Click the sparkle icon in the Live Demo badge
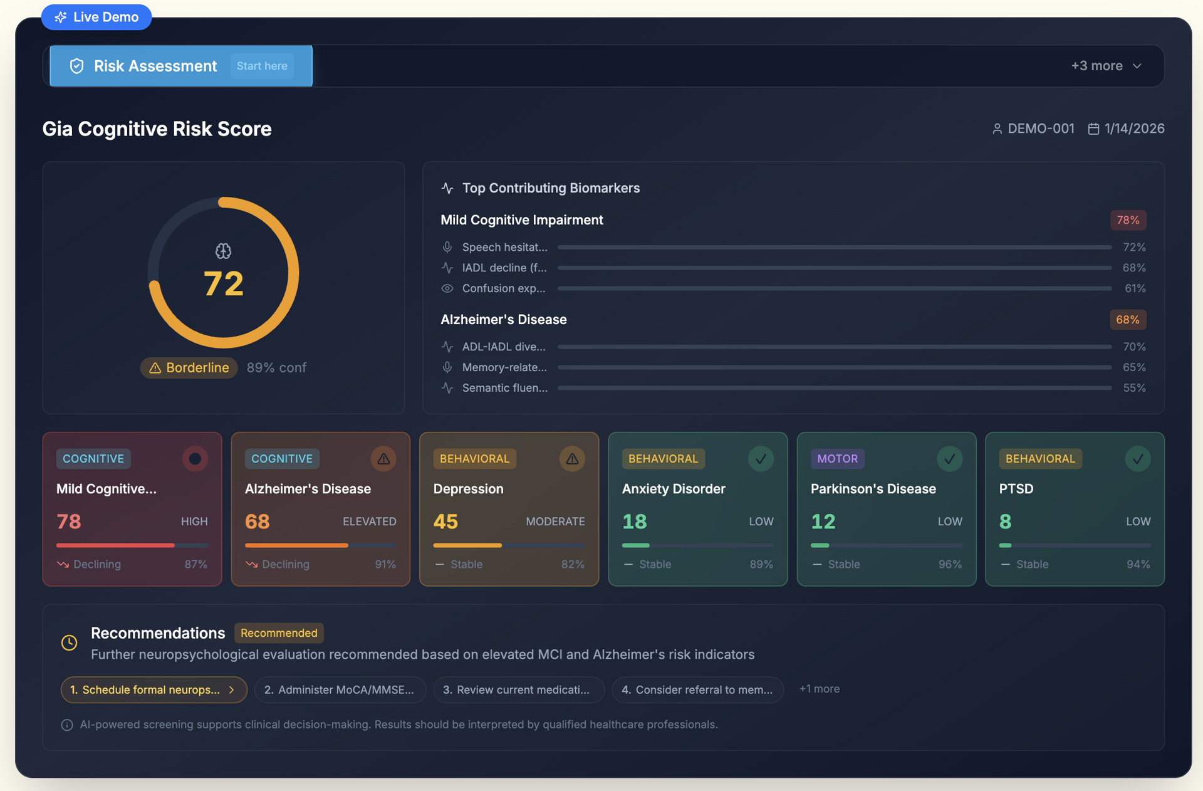Screen dimensions: 1203x791 61,17
